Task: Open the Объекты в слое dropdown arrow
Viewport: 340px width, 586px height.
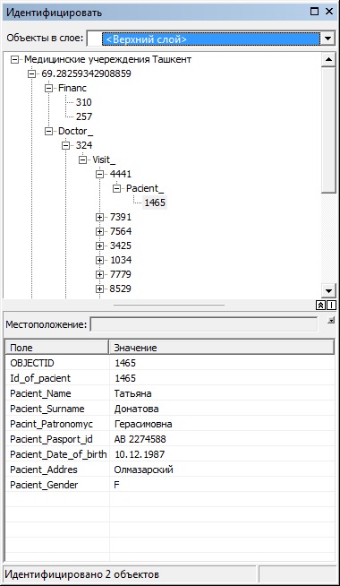Action: tap(328, 39)
